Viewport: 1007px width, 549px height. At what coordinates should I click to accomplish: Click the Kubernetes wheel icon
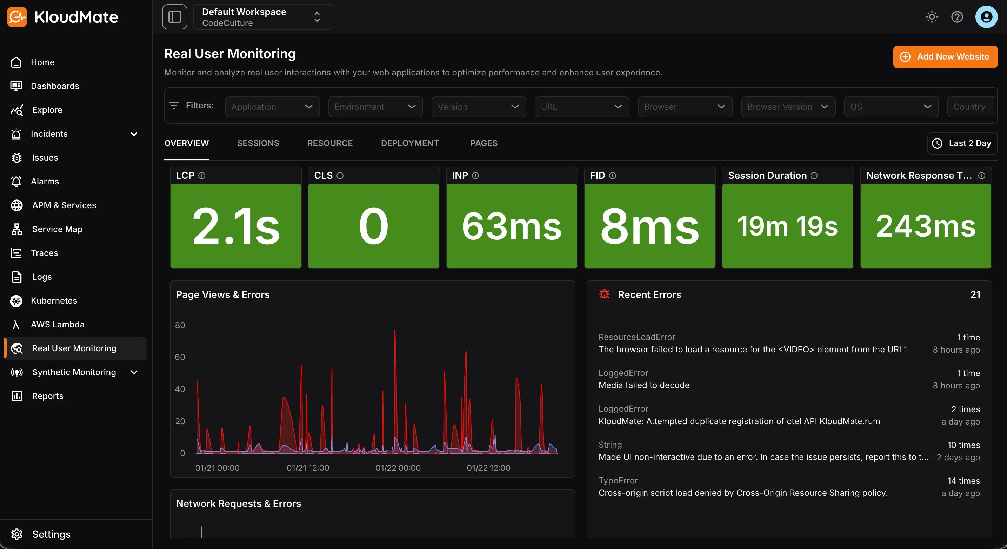click(16, 301)
